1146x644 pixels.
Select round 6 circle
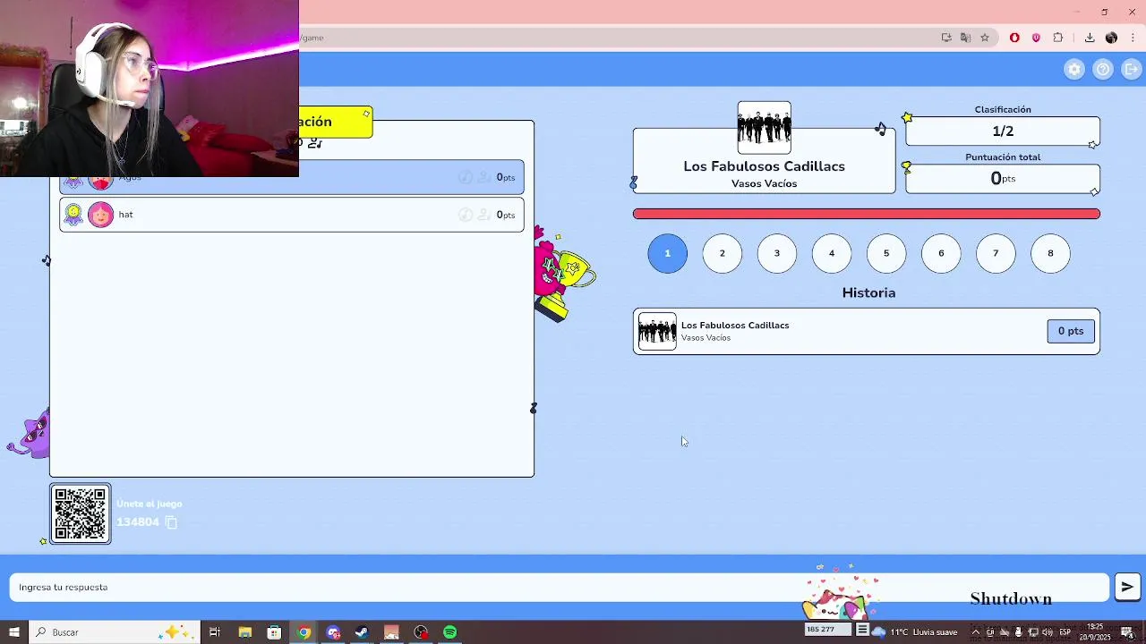tap(940, 253)
